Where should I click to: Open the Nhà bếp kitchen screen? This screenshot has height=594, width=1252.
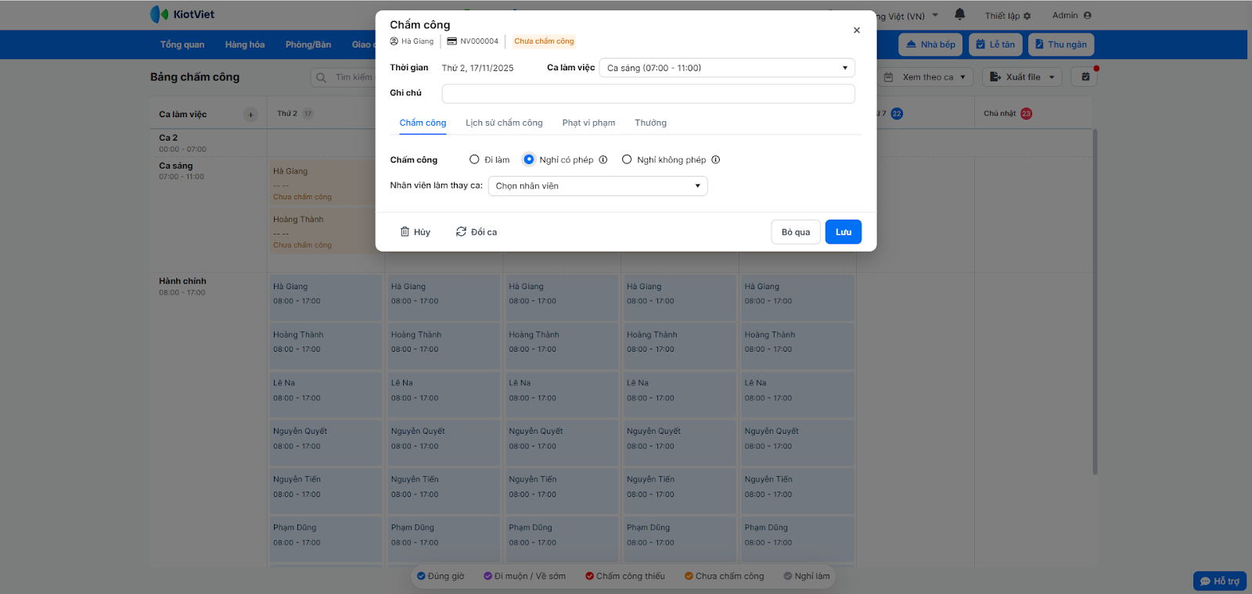(x=930, y=45)
